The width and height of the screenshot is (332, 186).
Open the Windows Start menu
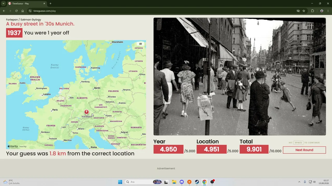[120, 182]
